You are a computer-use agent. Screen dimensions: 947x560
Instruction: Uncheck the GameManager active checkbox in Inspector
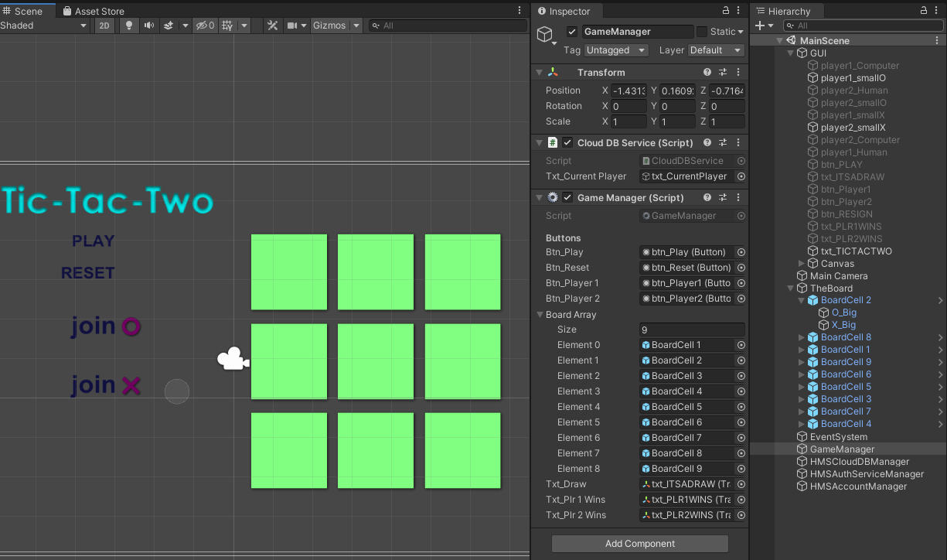574,31
